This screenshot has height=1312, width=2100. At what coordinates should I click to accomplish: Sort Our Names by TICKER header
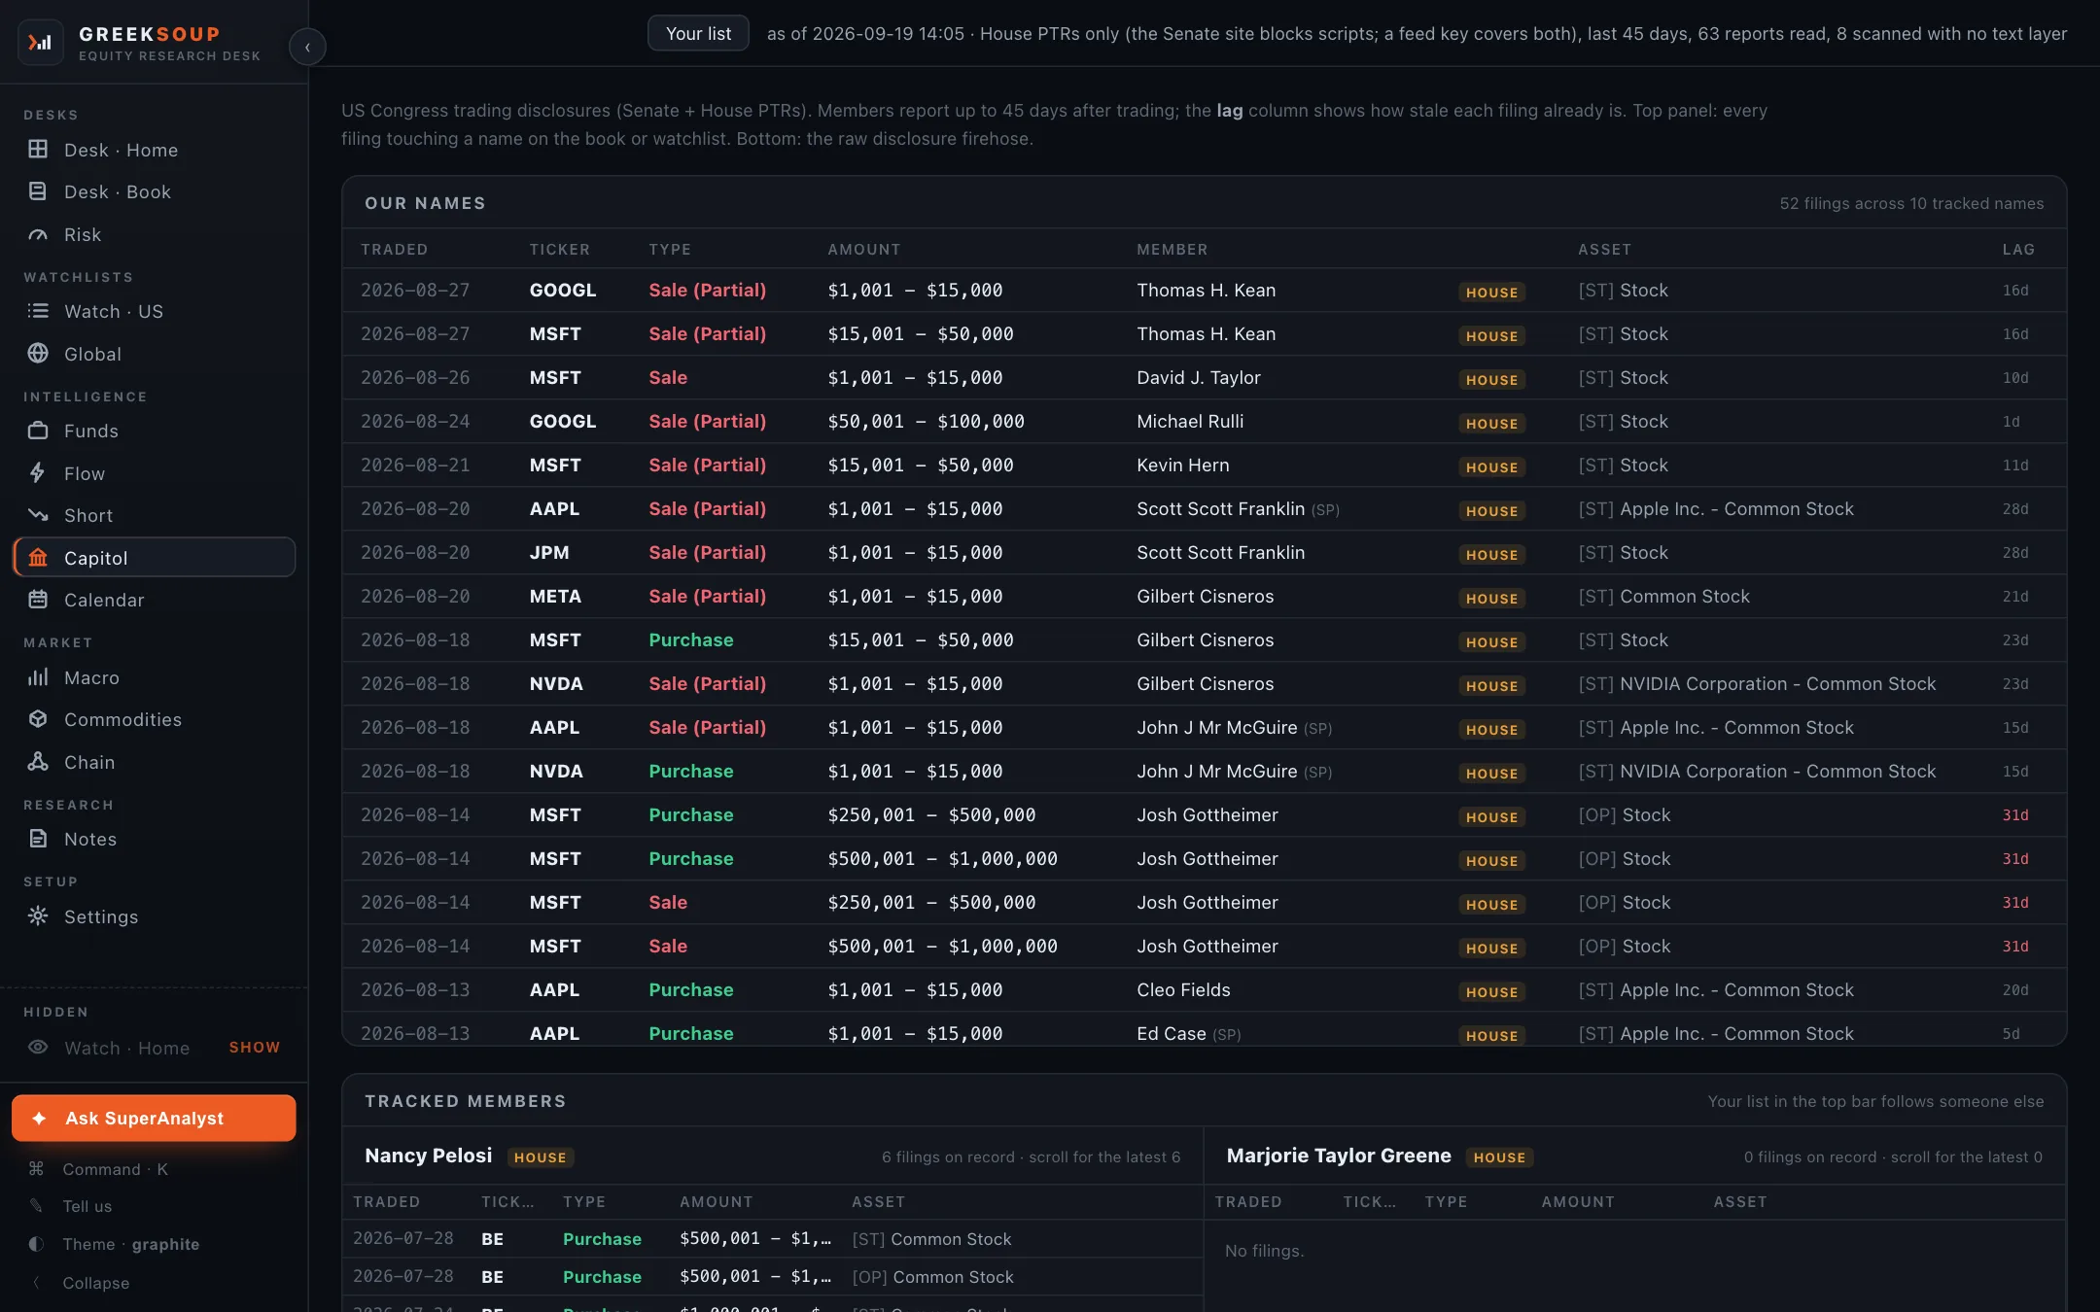560,250
